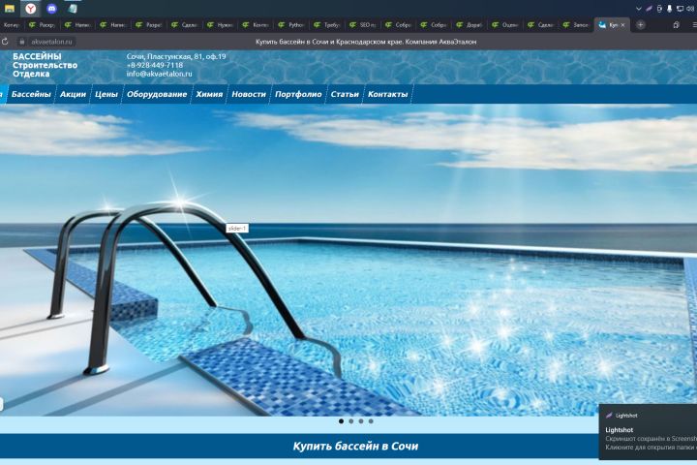Switch to the 'Python' tab
The image size is (697, 465).
pyautogui.click(x=291, y=25)
